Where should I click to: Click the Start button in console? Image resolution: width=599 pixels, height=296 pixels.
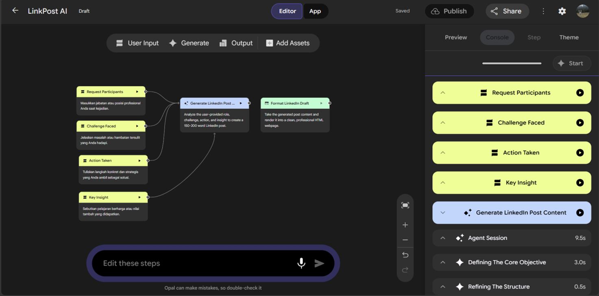pyautogui.click(x=571, y=63)
